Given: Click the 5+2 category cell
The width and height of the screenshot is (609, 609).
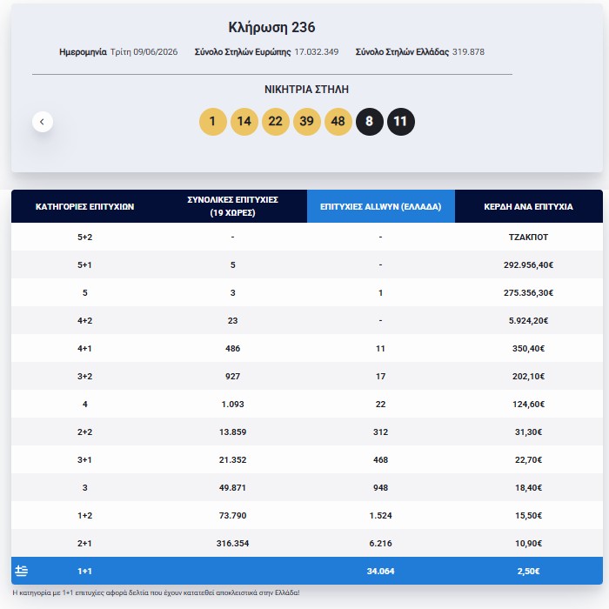Looking at the screenshot, I should [x=84, y=237].
